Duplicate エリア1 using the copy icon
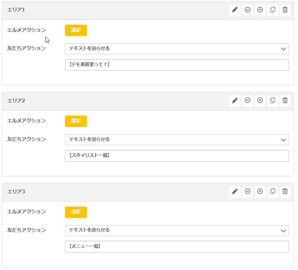Image resolution: width=298 pixels, height=270 pixels. (272, 10)
